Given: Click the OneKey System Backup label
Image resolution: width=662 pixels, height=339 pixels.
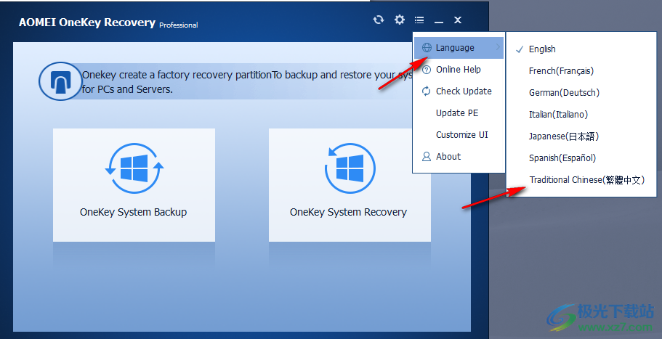Looking at the screenshot, I should pos(134,212).
